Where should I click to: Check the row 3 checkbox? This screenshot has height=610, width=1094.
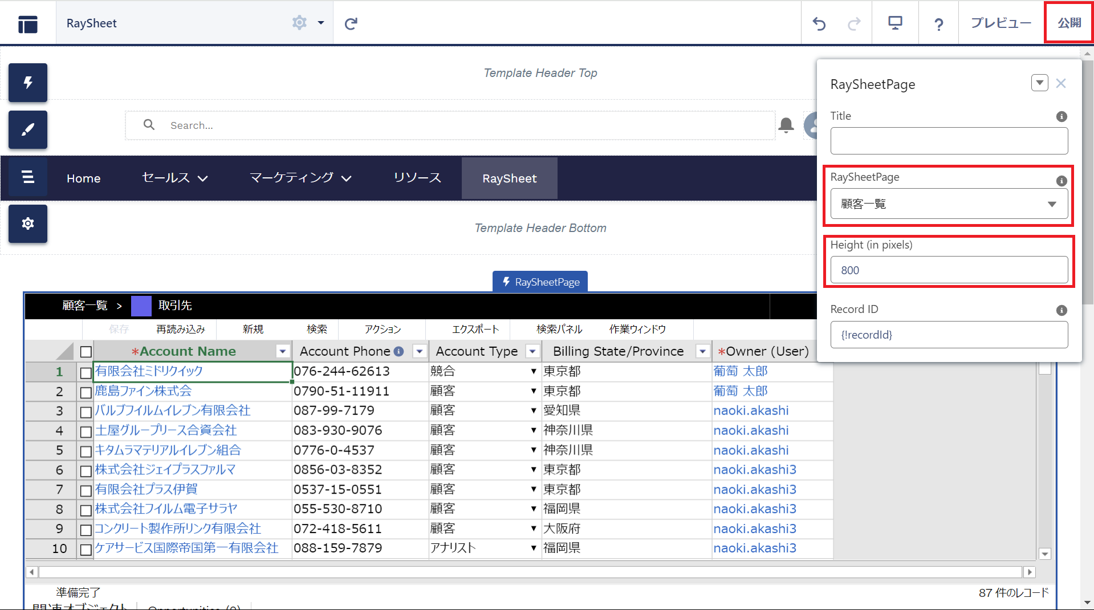click(x=86, y=412)
